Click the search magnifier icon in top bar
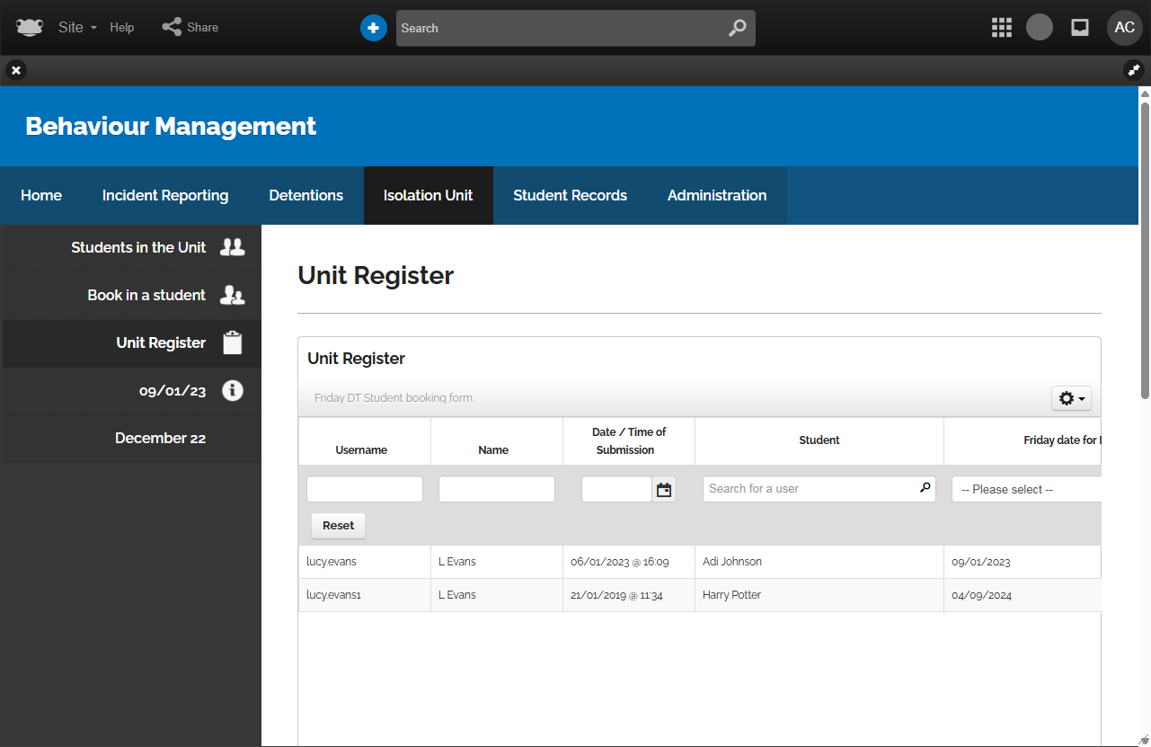 click(737, 28)
